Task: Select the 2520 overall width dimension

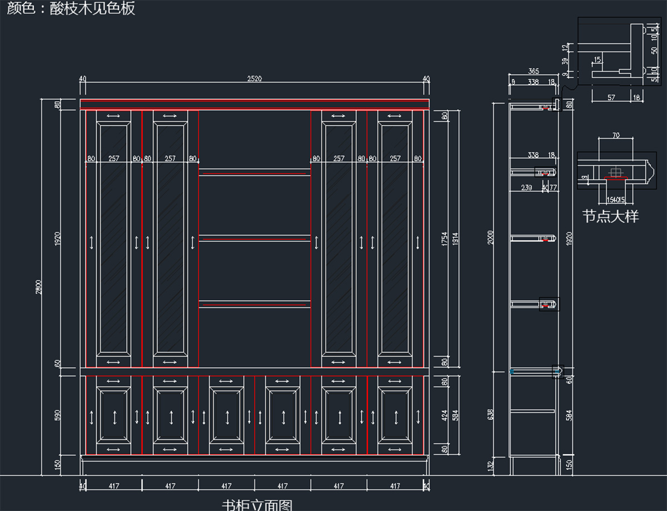Action: tap(254, 79)
